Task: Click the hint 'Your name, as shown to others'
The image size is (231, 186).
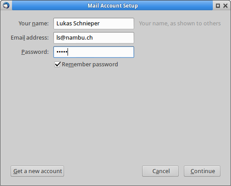Action: tap(180, 24)
